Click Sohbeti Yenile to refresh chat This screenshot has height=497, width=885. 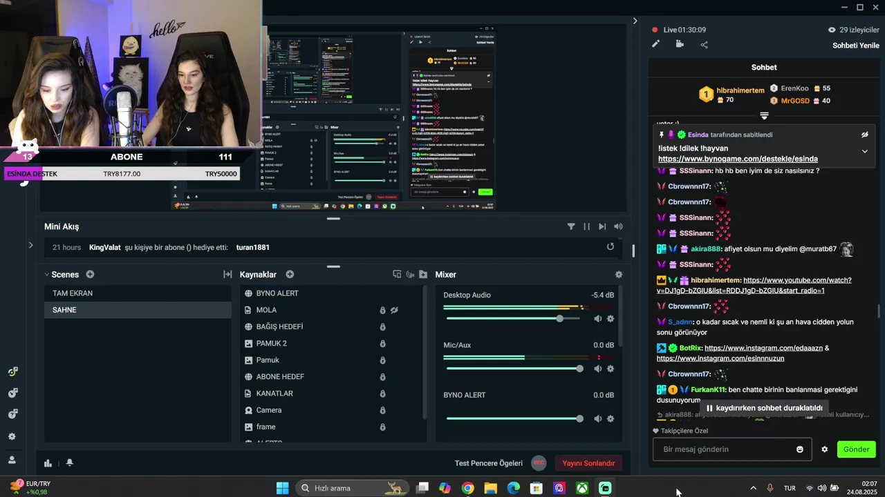[856, 46]
